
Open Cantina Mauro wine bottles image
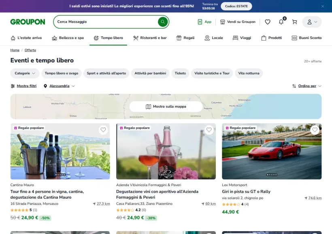(x=60, y=151)
